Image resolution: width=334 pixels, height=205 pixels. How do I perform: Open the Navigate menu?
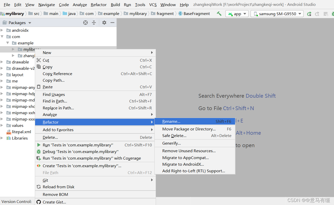47,5
